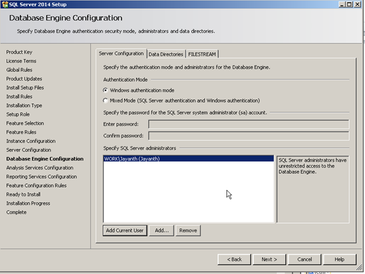The width and height of the screenshot is (365, 274).
Task: Click Feature Rules step in sidebar
Action: [21, 132]
